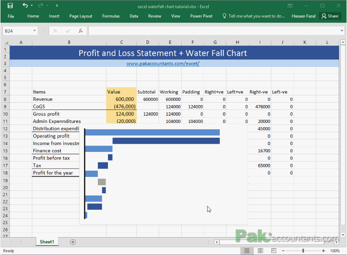Switch to the Home ribbon tab
This screenshot has height=255, width=347.
[x=33, y=16]
